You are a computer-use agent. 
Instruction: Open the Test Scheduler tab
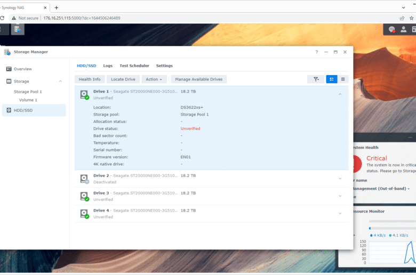click(x=134, y=66)
